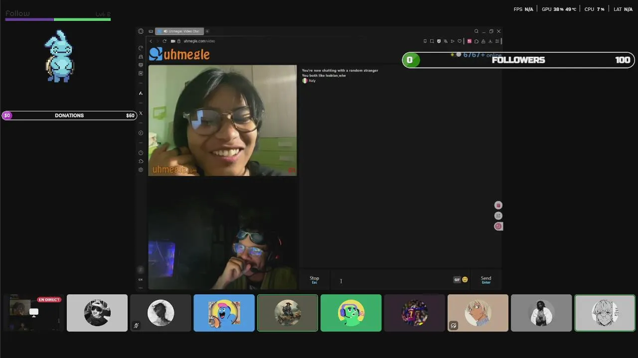Select the green headphones character avatar tile

[x=351, y=313]
